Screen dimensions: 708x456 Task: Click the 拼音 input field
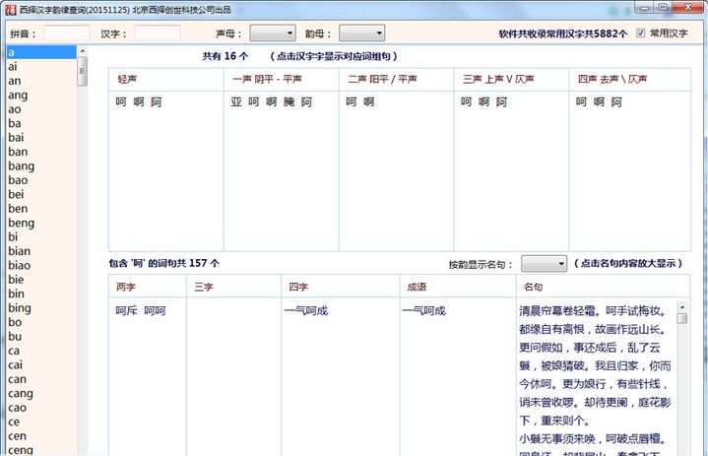pyautogui.click(x=67, y=33)
